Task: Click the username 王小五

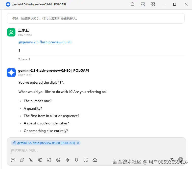Action: pyautogui.click(x=23, y=30)
